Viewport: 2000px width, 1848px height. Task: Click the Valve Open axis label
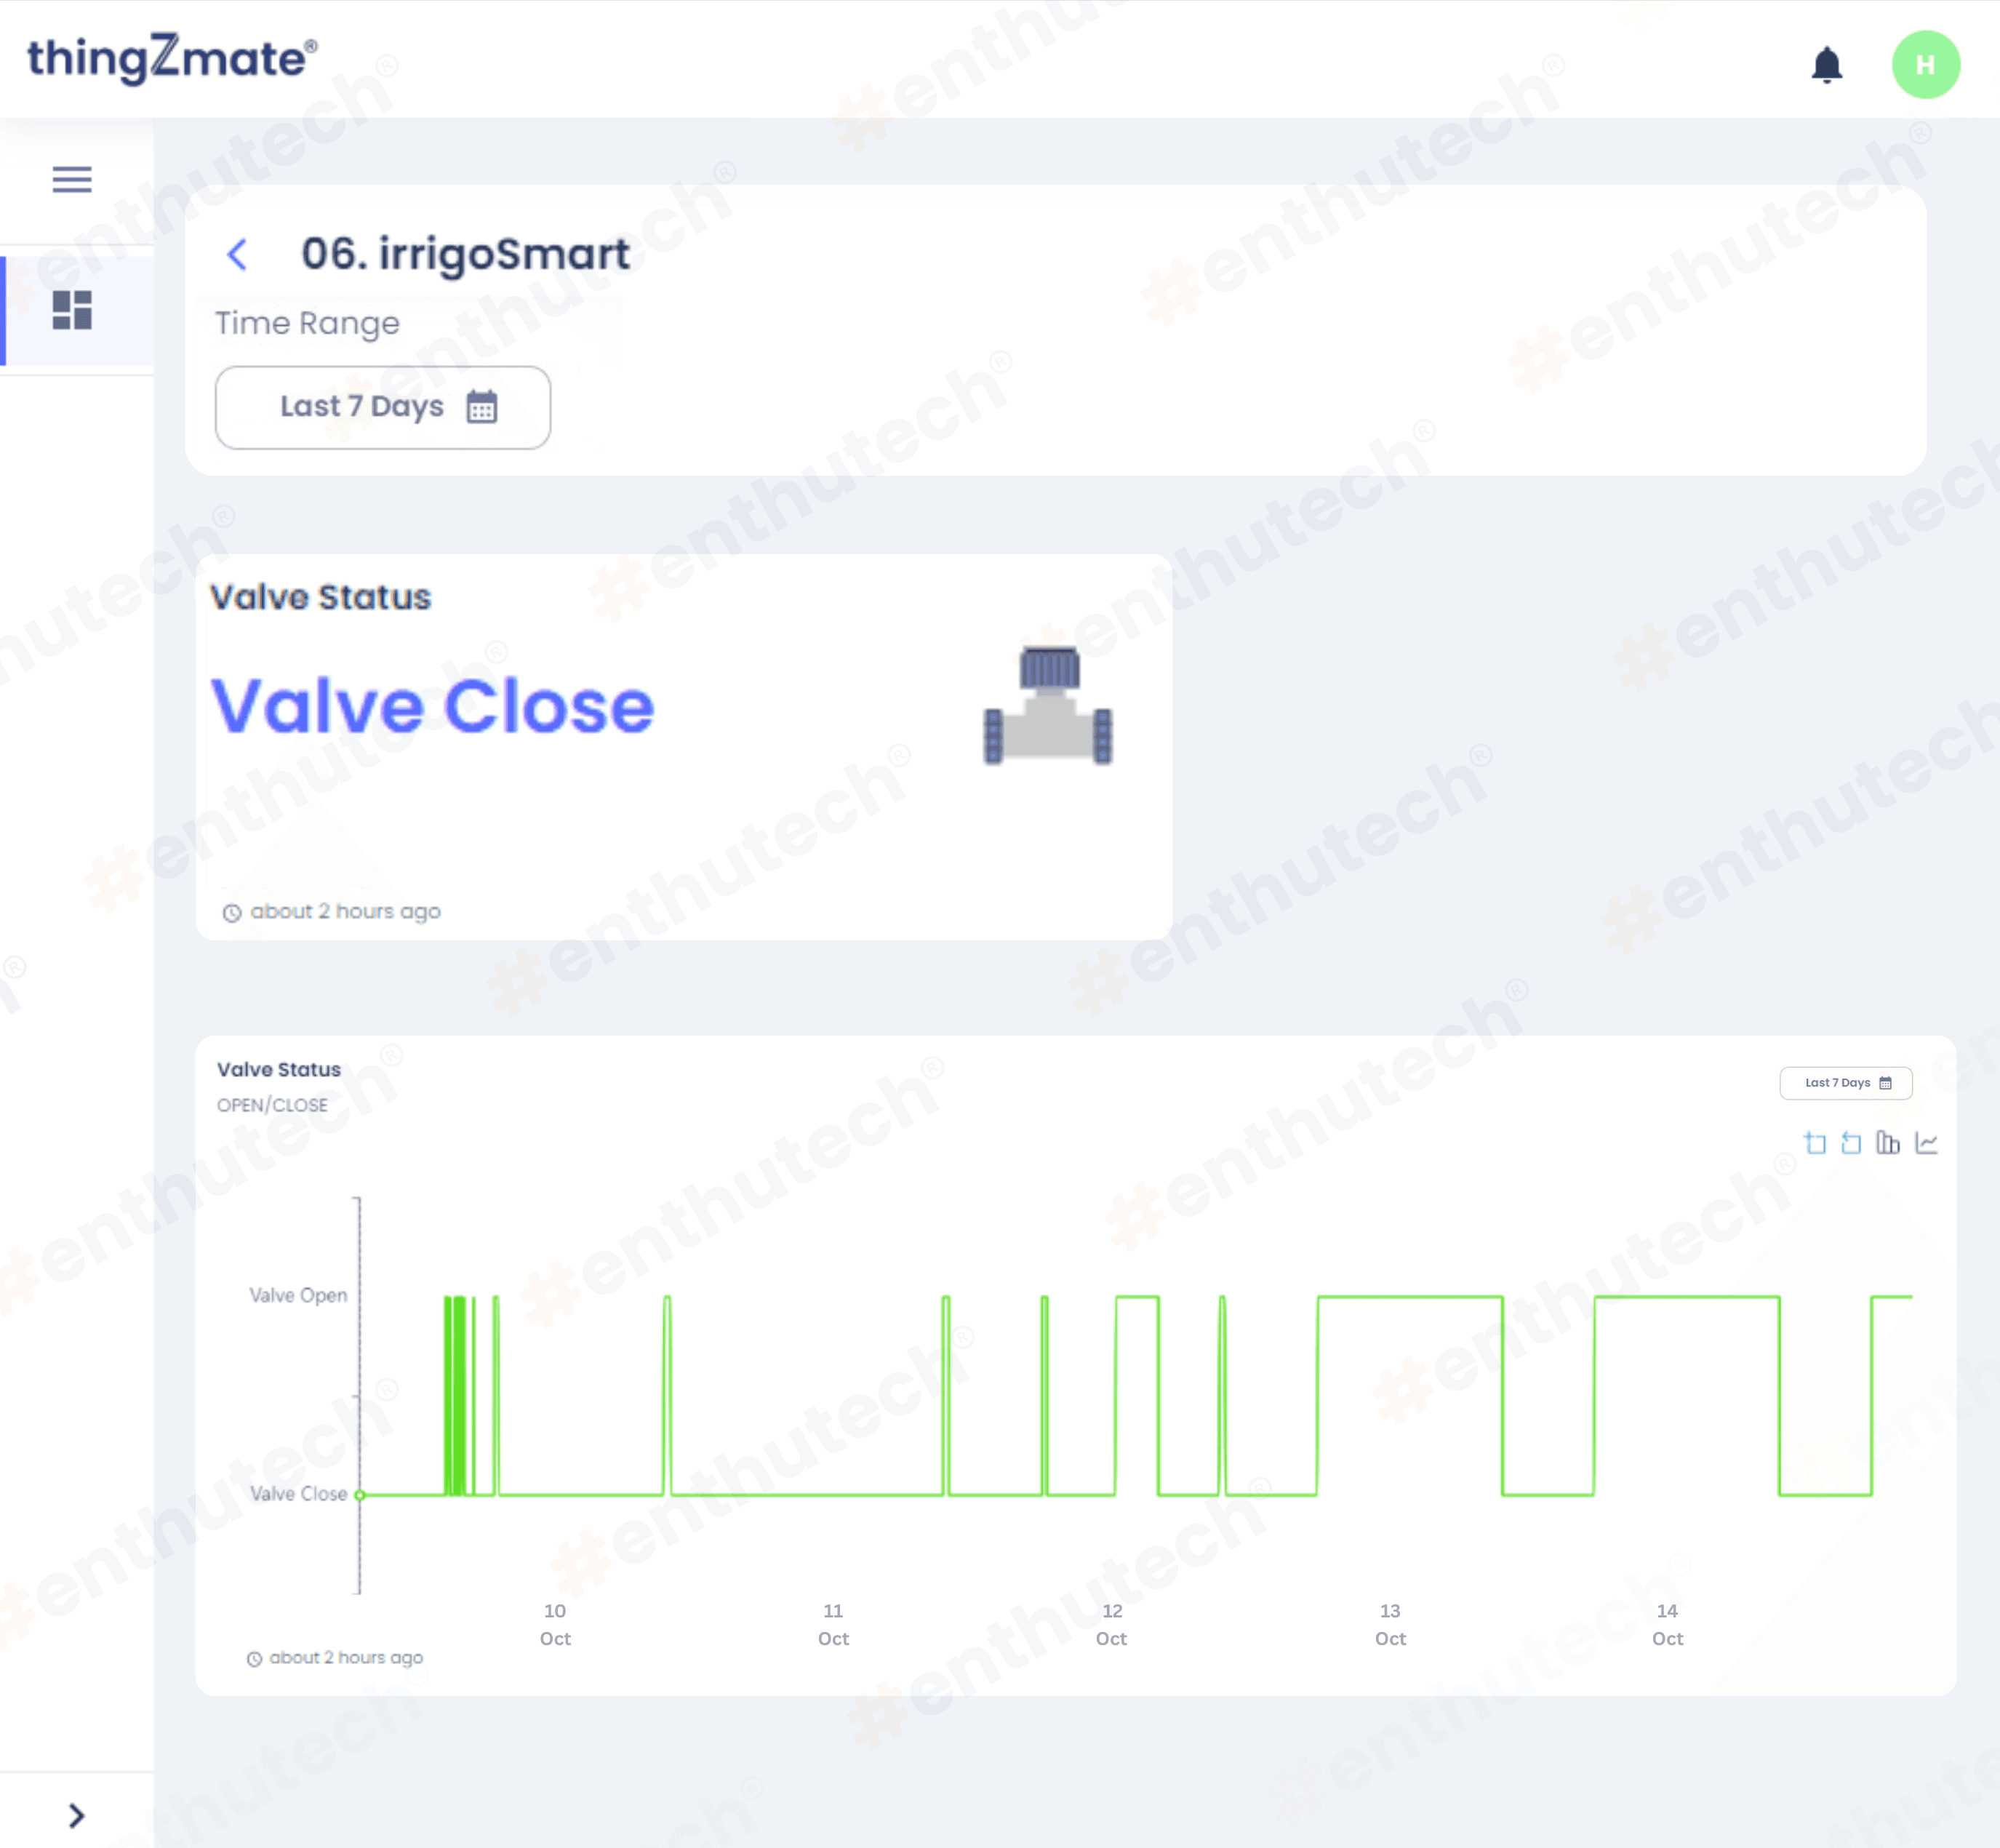(x=298, y=1295)
